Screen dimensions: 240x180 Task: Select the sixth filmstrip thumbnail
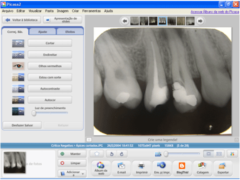pos(181,21)
